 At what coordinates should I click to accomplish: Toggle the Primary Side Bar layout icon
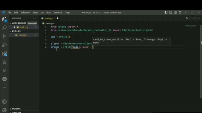[166, 13]
